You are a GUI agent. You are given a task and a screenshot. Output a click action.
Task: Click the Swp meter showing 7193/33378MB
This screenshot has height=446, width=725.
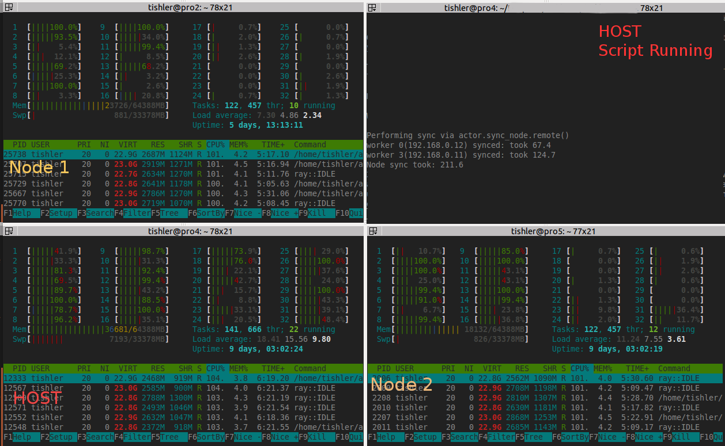click(91, 340)
